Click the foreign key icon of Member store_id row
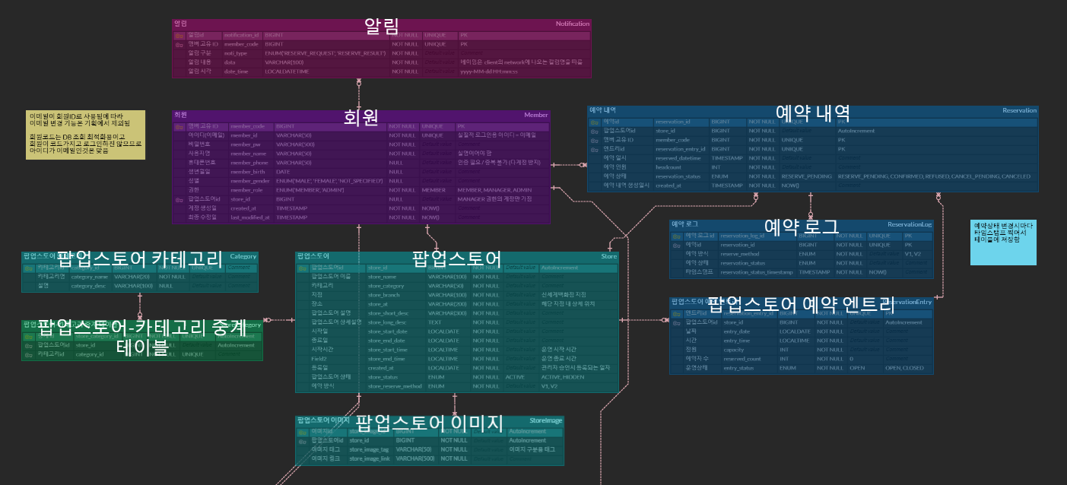The height and width of the screenshot is (485, 1067). click(x=179, y=199)
